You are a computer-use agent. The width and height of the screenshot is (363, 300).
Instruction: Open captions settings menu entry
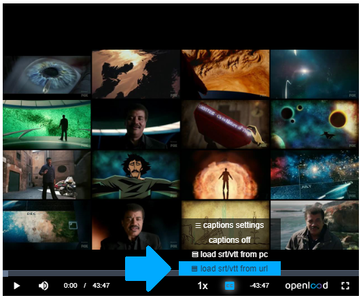[230, 225]
